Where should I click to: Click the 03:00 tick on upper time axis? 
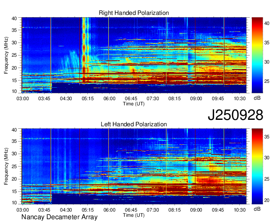coord(22,98)
